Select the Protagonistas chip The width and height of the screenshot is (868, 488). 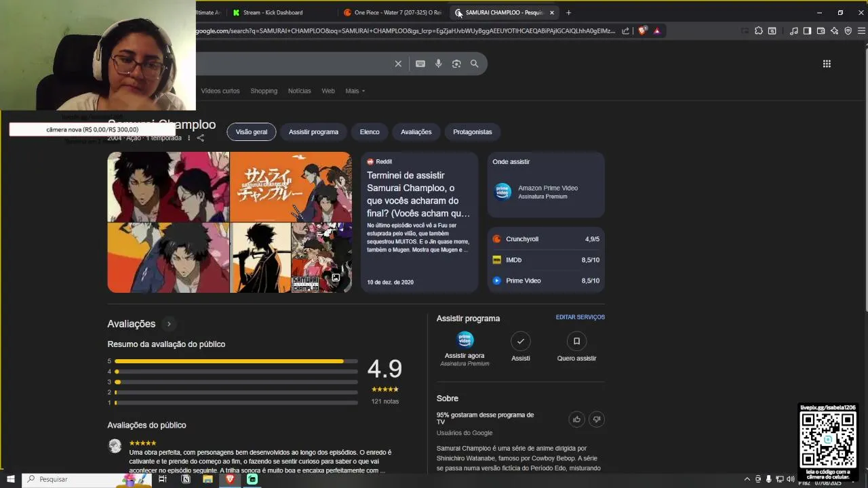(x=473, y=132)
